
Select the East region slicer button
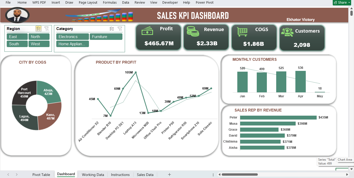(x=17, y=37)
